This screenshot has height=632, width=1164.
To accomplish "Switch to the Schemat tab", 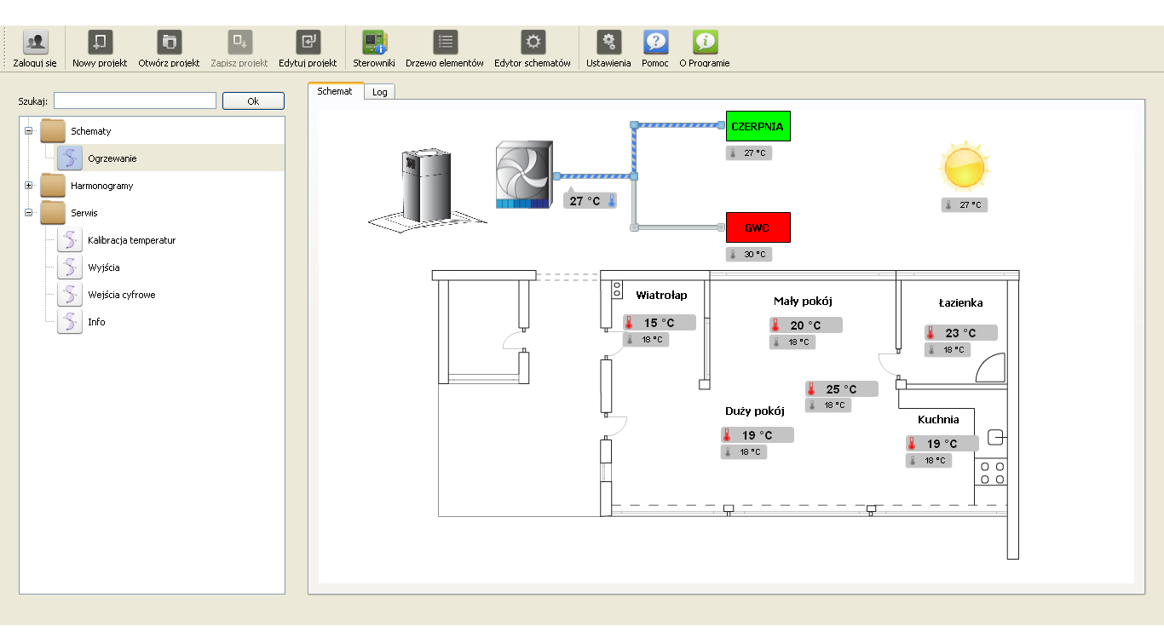I will (x=335, y=91).
